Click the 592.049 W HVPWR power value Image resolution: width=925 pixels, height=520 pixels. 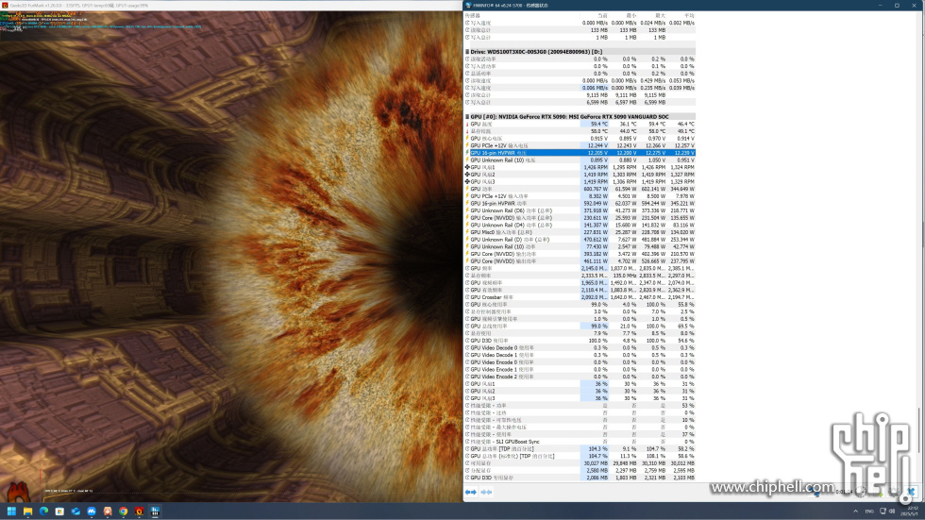[x=596, y=204]
